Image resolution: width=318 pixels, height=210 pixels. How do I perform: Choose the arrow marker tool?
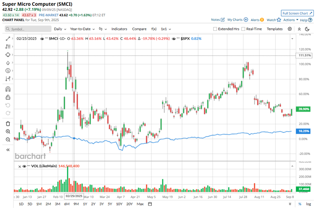coord(8,63)
